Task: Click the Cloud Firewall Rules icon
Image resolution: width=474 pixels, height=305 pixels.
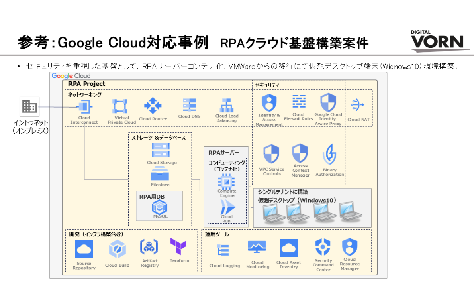Action: click(x=299, y=102)
